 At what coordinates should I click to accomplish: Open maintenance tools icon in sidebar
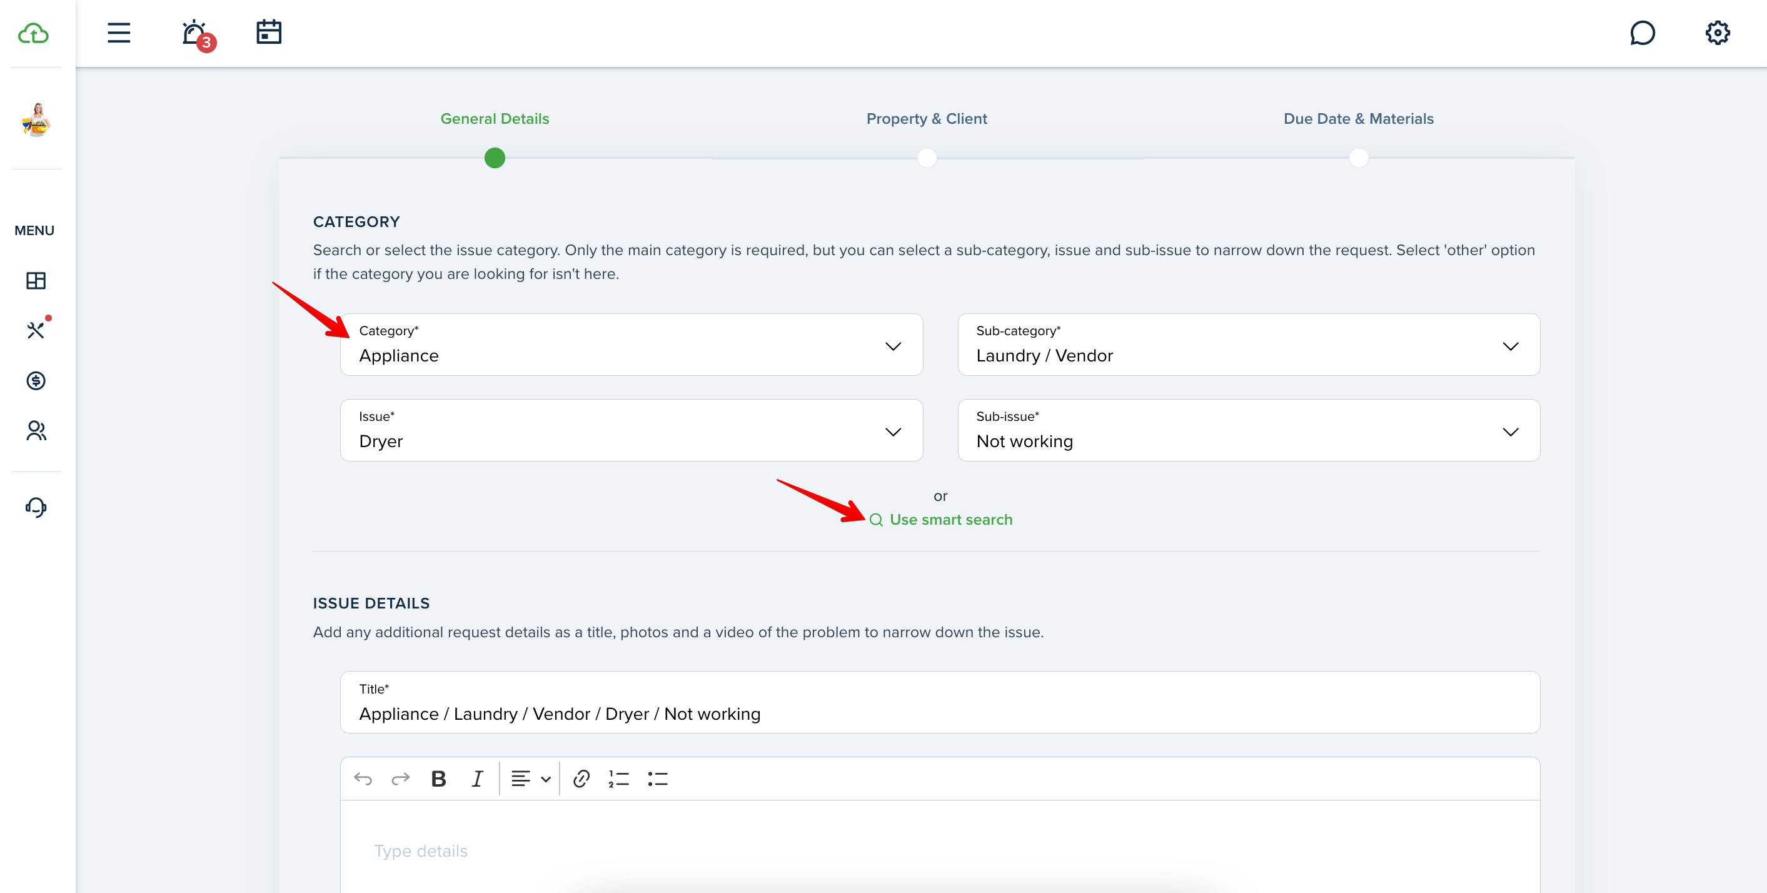pos(36,330)
